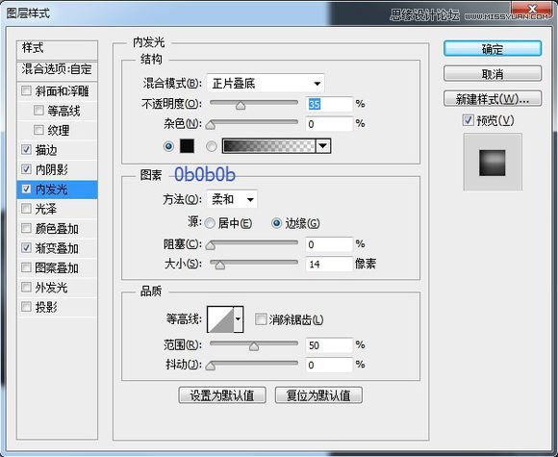This screenshot has width=558, height=457.
Task: Click the 取消 button
Action: point(493,74)
